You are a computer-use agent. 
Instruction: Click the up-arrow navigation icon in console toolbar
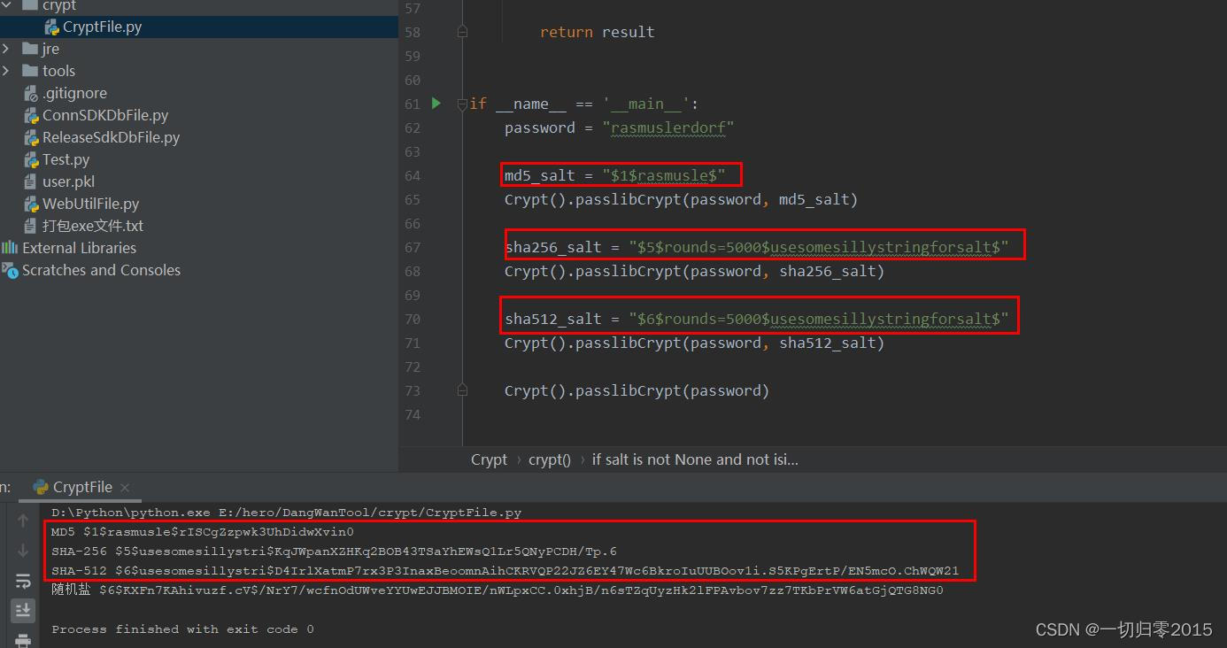click(23, 521)
